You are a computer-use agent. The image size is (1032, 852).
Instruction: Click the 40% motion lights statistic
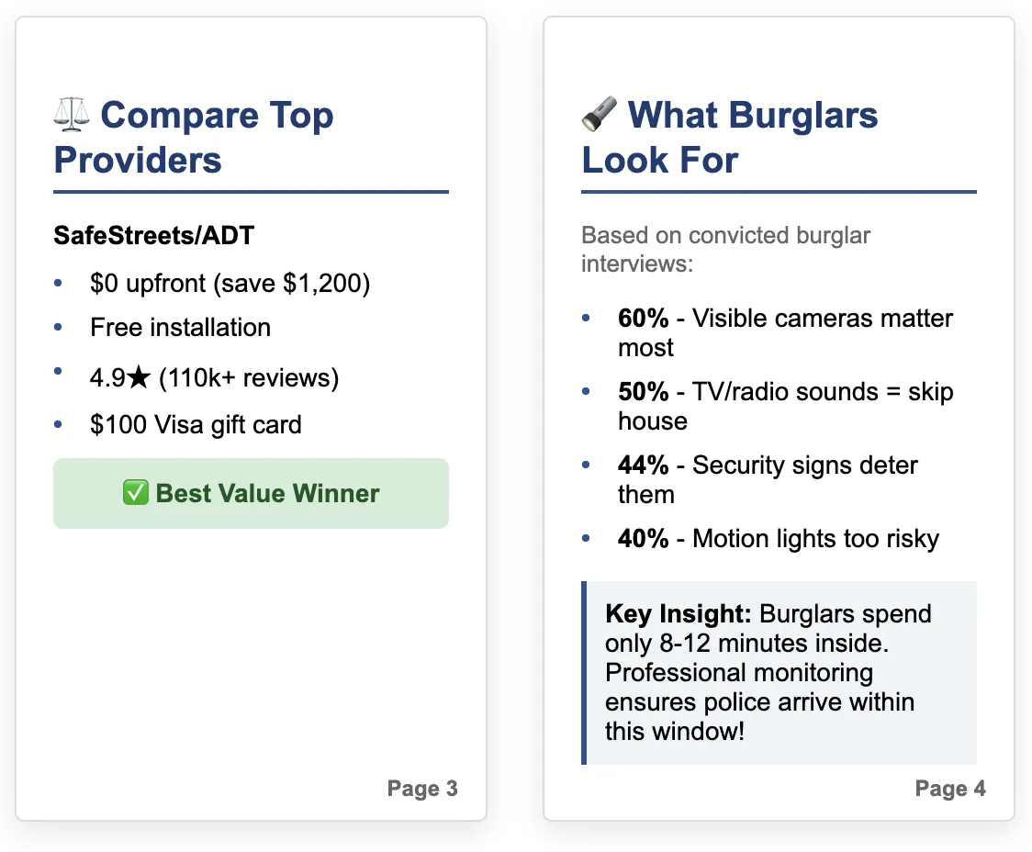[x=779, y=539]
